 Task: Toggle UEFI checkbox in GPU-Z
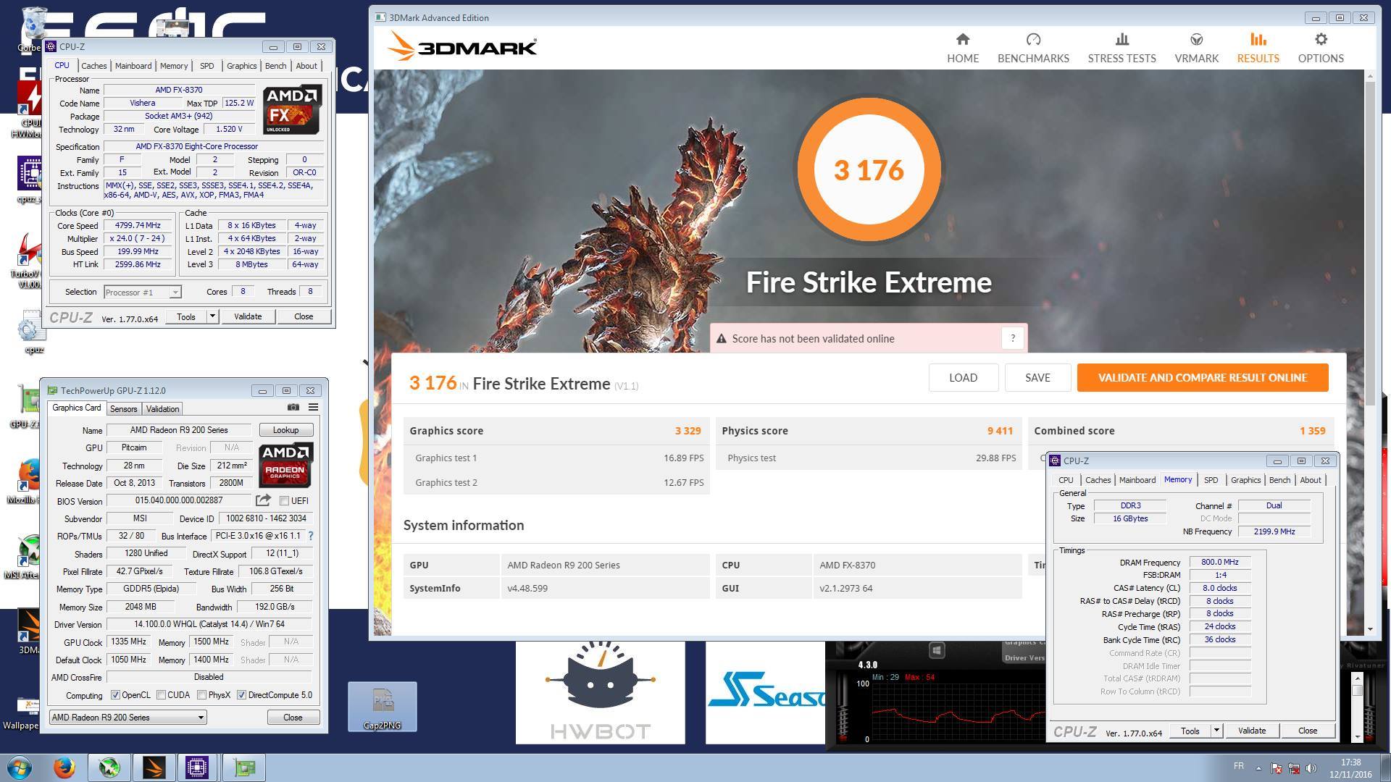click(284, 500)
